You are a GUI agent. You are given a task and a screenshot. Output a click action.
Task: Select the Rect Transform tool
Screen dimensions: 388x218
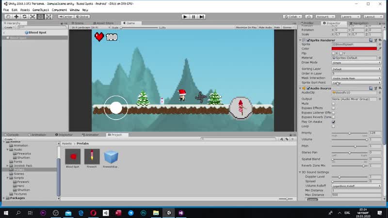coord(41,16)
